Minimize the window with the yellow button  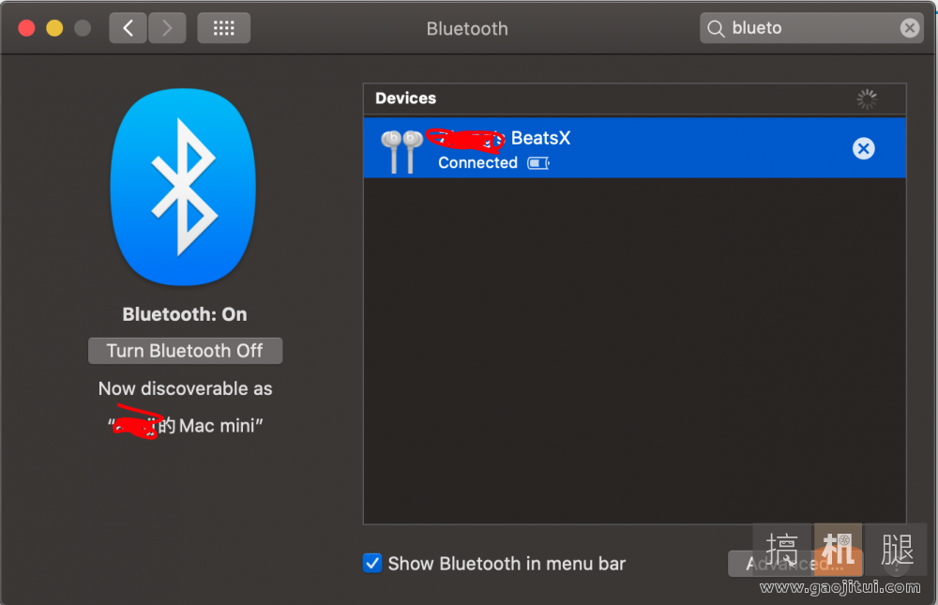click(x=54, y=28)
